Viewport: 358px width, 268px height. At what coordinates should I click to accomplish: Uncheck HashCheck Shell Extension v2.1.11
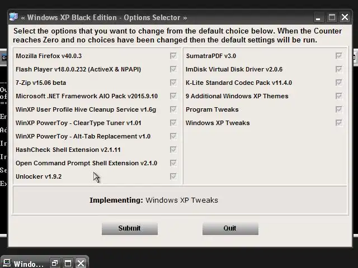pyautogui.click(x=173, y=150)
